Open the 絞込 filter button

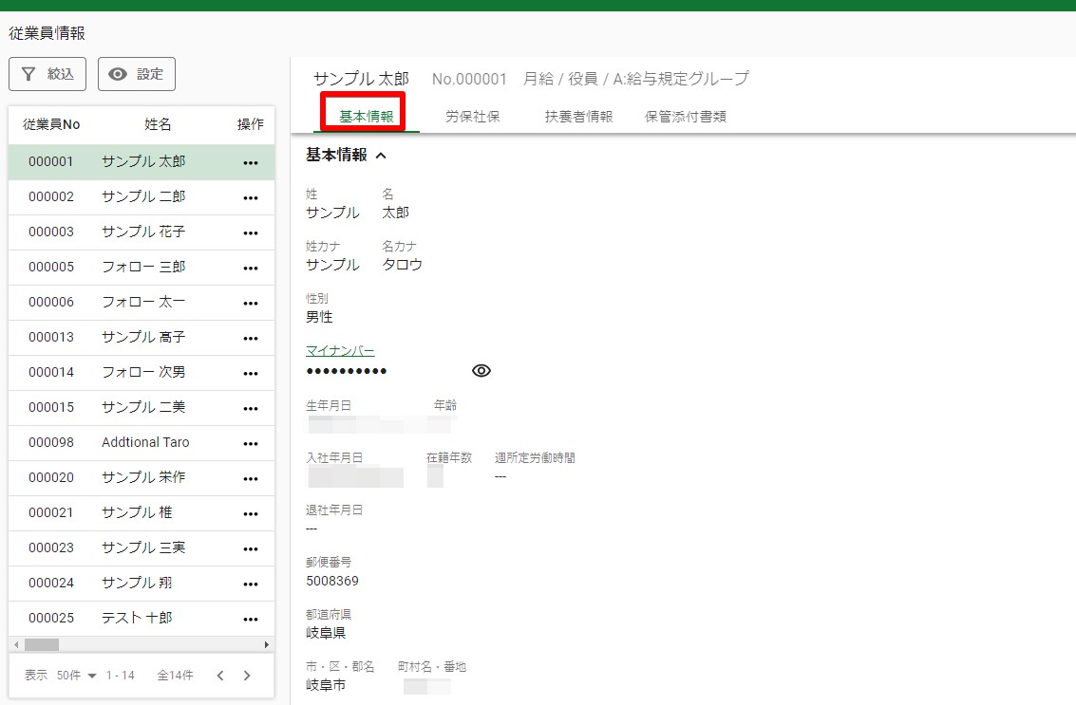[x=47, y=74]
